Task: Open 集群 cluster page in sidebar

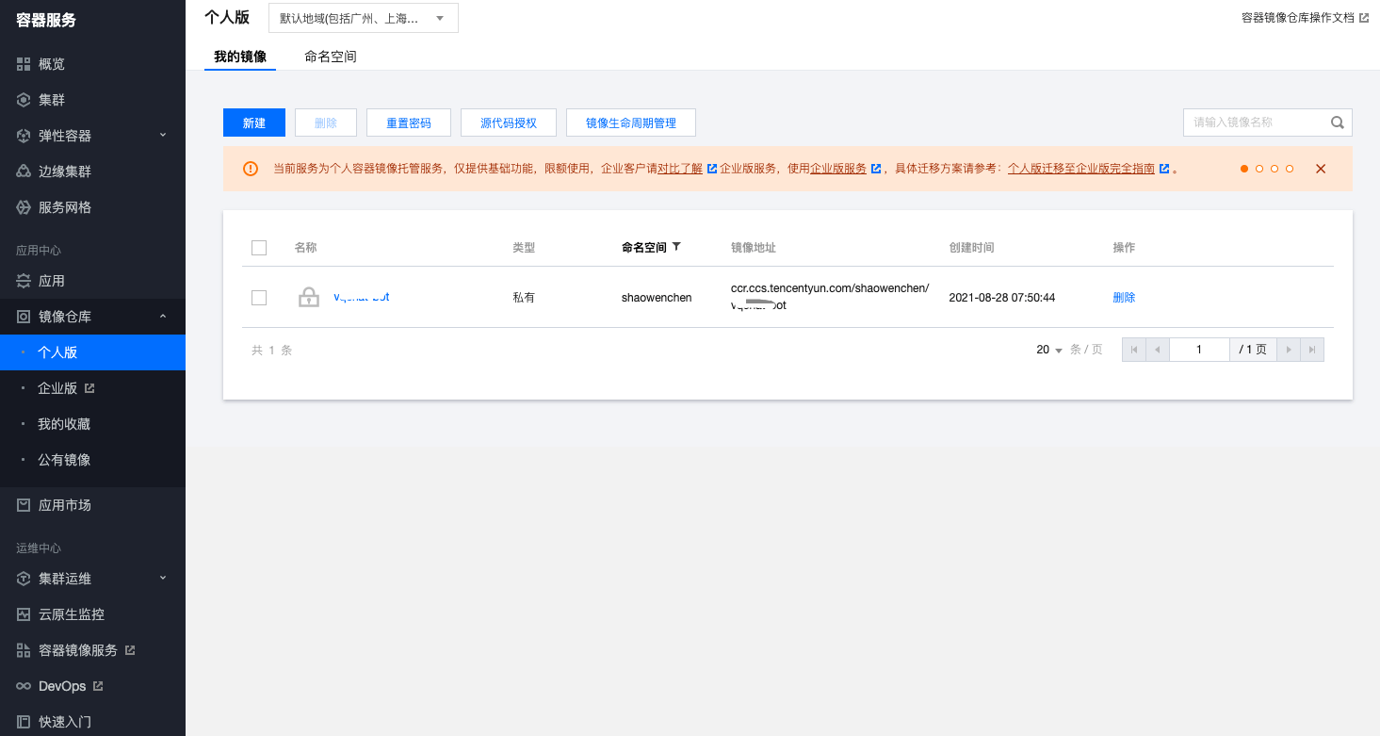Action: pyautogui.click(x=52, y=100)
